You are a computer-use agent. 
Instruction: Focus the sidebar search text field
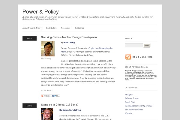(134, 46)
